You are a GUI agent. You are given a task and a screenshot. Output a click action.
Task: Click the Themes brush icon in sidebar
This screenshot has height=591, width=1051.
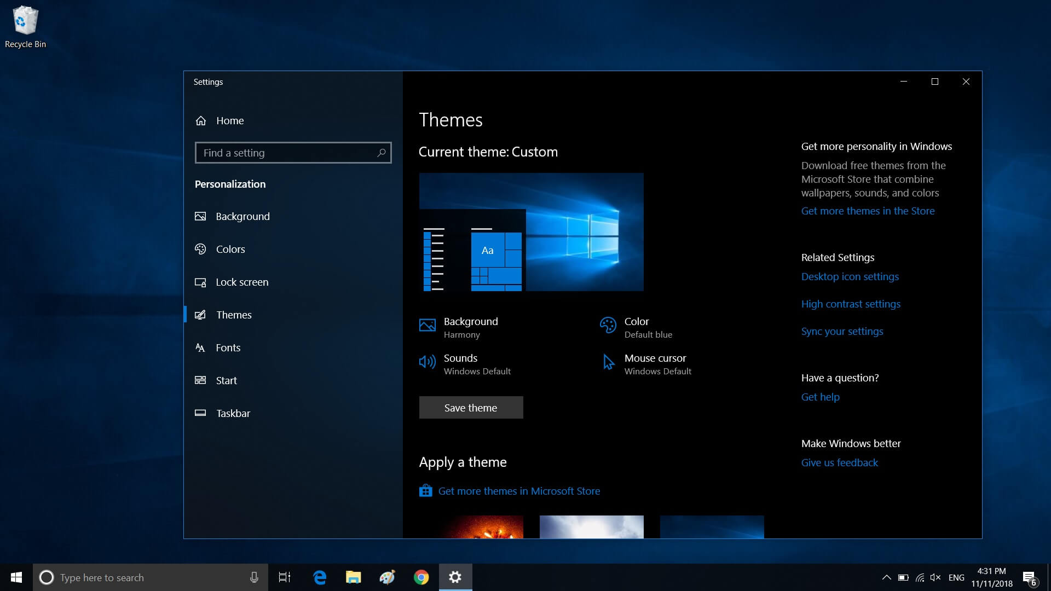(x=200, y=315)
